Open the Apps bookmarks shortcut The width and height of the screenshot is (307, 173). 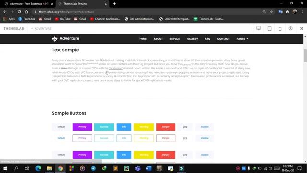[9, 19]
